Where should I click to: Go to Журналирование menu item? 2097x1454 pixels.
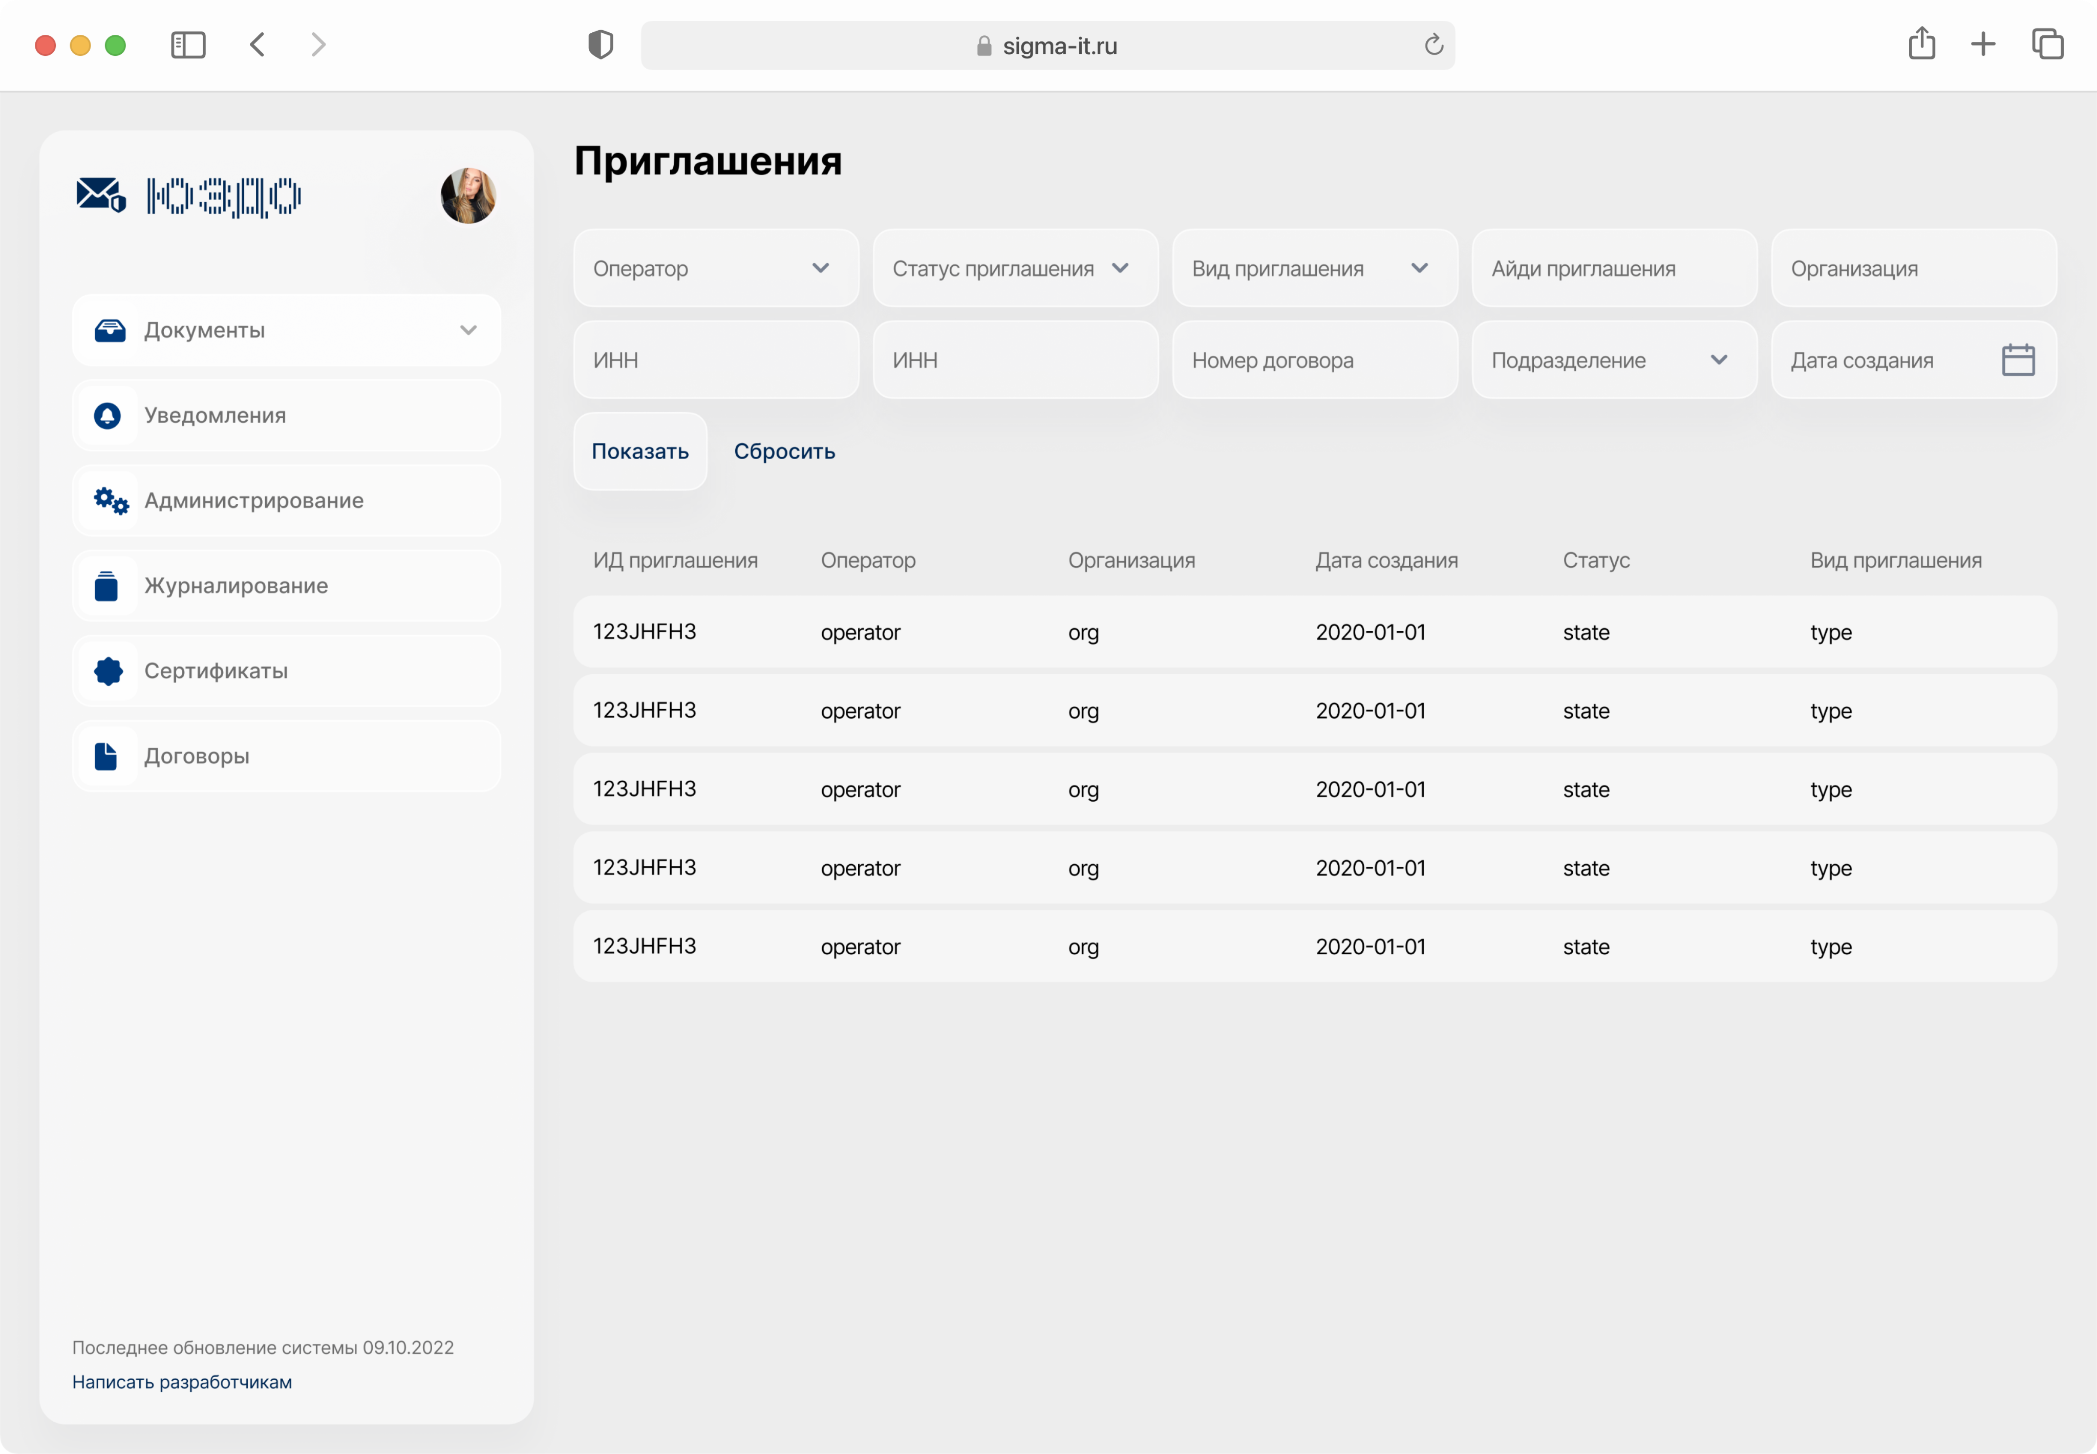[236, 586]
